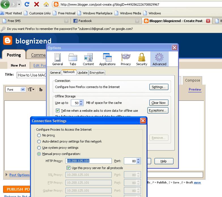Click the Preview link
Viewport: 222px width, 197px height.
195,89
